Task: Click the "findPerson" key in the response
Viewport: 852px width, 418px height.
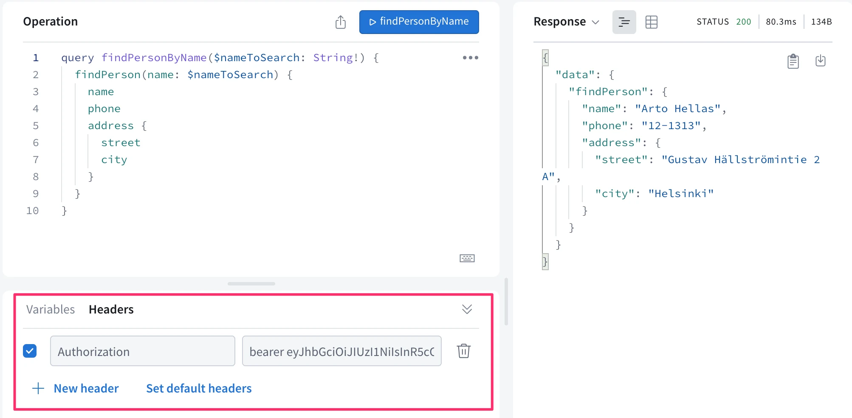Action: click(608, 92)
